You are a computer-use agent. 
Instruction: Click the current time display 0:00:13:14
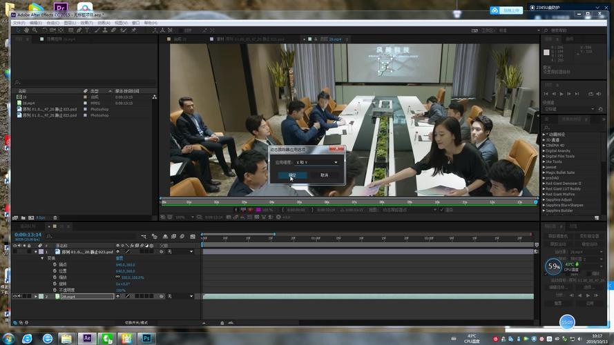(28, 235)
